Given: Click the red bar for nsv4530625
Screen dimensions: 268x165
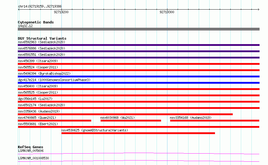Looking at the screenshot, I should pos(138,133).
